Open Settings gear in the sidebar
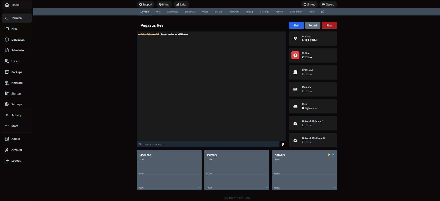Viewport: 440px width, 201px height. (x=17, y=104)
